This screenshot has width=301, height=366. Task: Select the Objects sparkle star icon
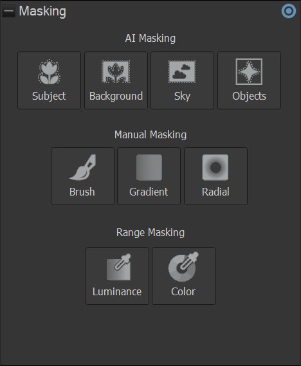tap(249, 71)
